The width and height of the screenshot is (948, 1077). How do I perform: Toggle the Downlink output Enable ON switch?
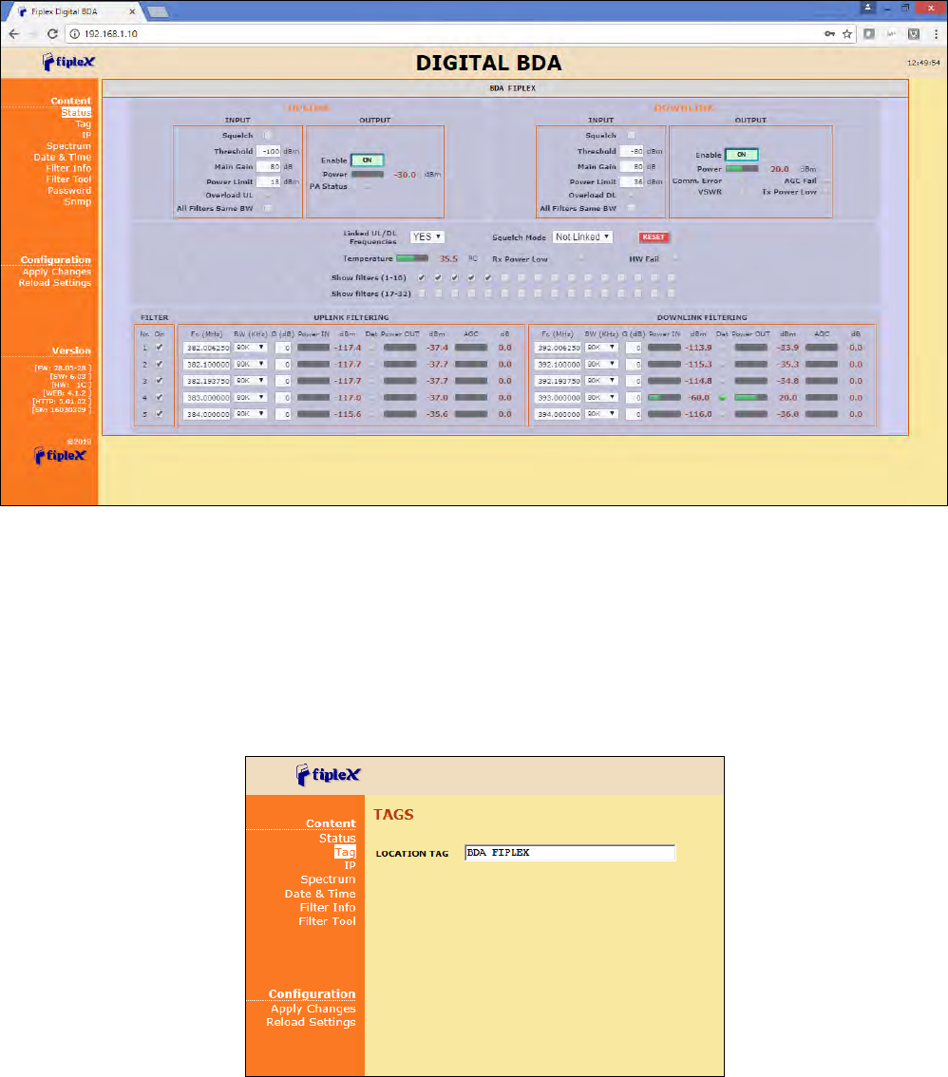tap(742, 155)
